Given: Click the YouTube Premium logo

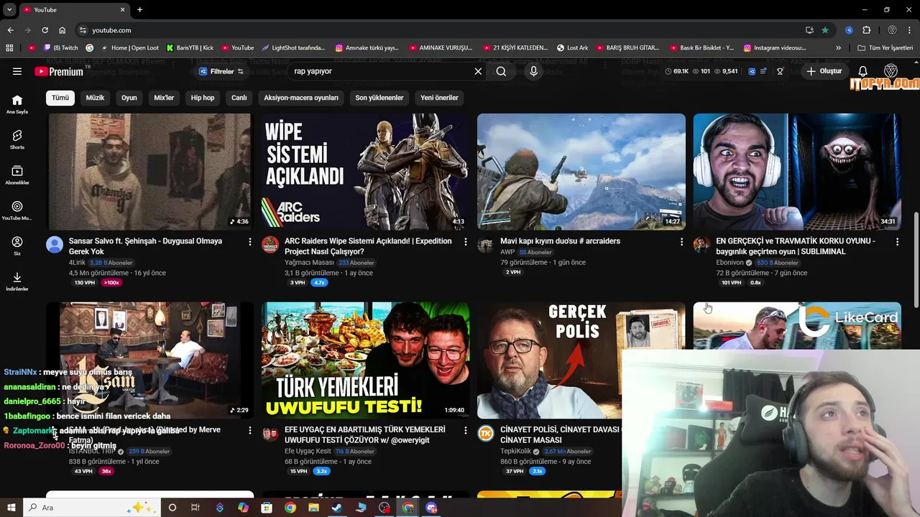Looking at the screenshot, I should coord(59,71).
